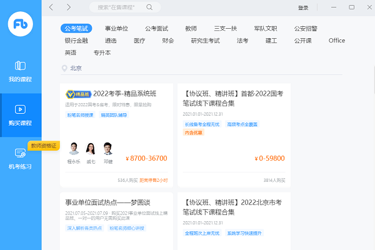The height and width of the screenshot is (250, 375).
Task: Go back with the left arrow
Action: 51,7
